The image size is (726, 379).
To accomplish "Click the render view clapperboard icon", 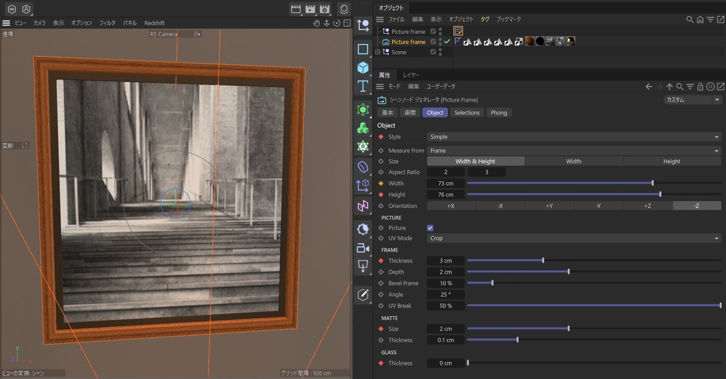I will pos(296,9).
